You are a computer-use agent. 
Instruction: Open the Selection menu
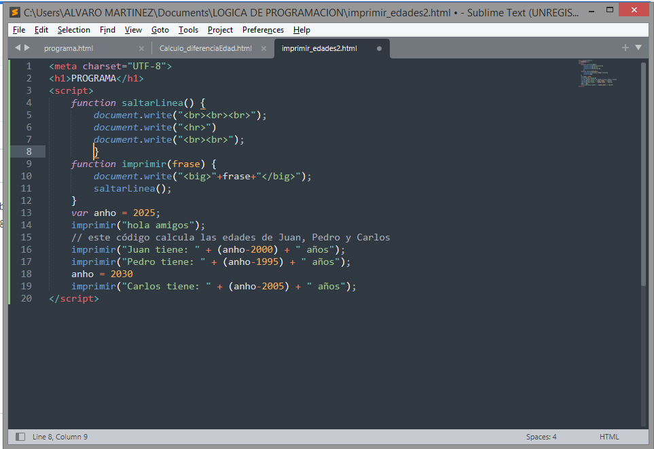point(74,30)
